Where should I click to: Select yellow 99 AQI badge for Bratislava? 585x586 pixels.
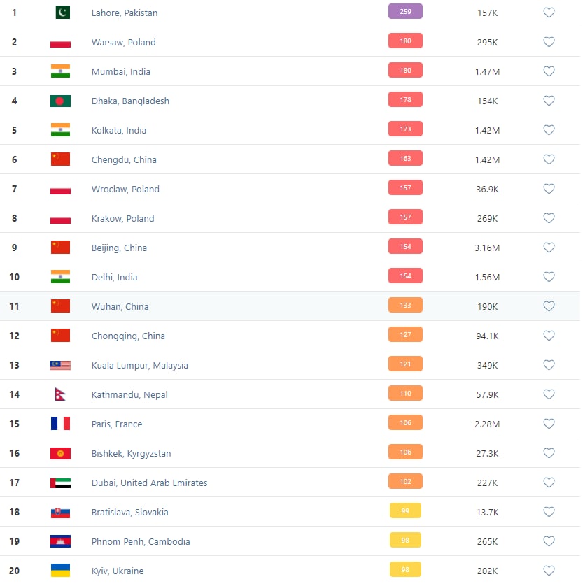405,511
